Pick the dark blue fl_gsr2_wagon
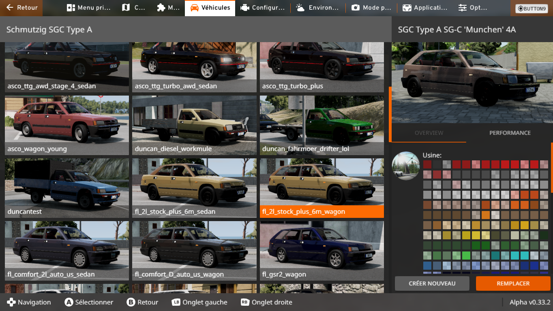This screenshot has width=553, height=311. pos(322,251)
